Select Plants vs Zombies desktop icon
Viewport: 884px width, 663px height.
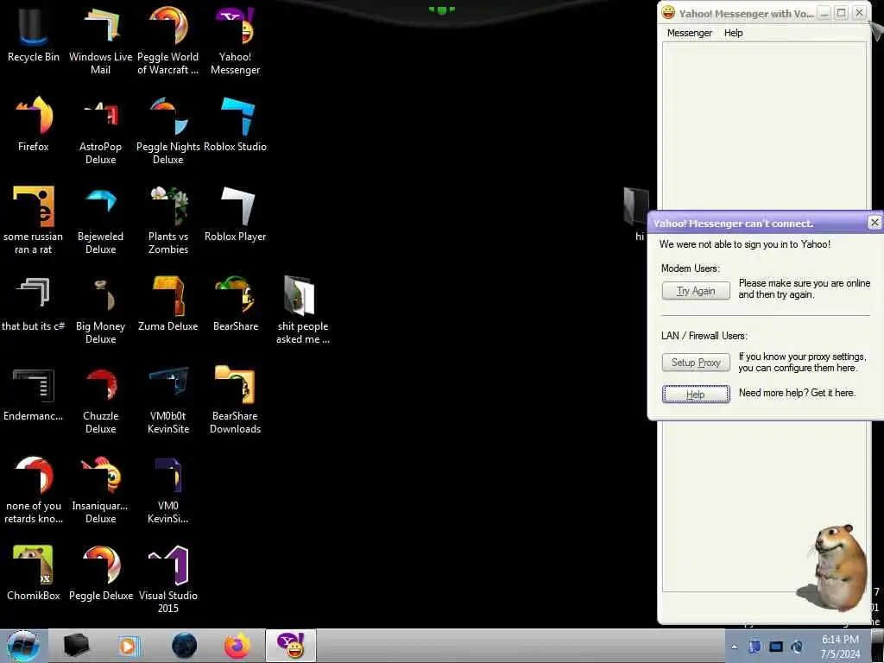coord(168,220)
